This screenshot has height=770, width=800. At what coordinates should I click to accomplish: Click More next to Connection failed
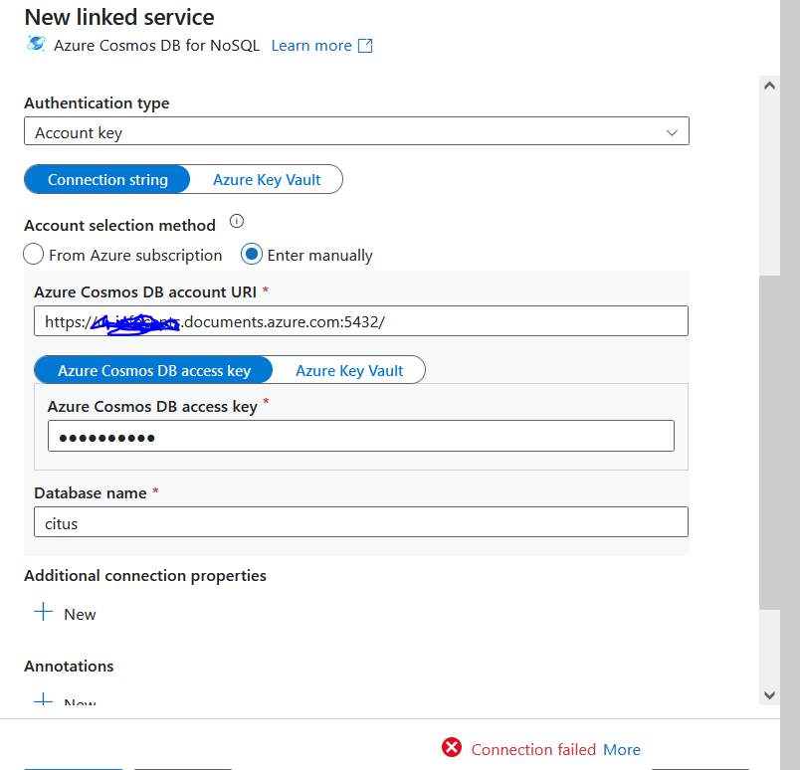[622, 749]
